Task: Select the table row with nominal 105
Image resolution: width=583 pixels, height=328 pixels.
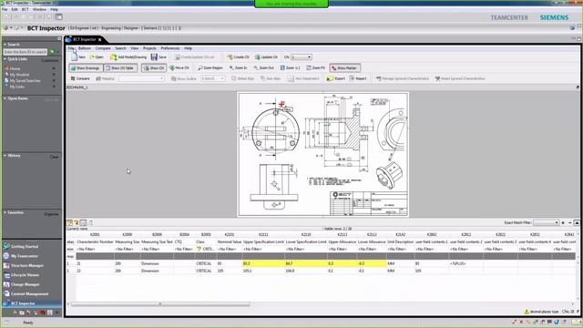Action: (322, 271)
